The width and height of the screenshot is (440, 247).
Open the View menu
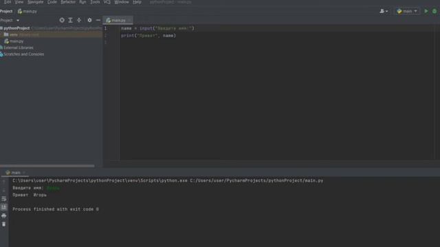[19, 2]
